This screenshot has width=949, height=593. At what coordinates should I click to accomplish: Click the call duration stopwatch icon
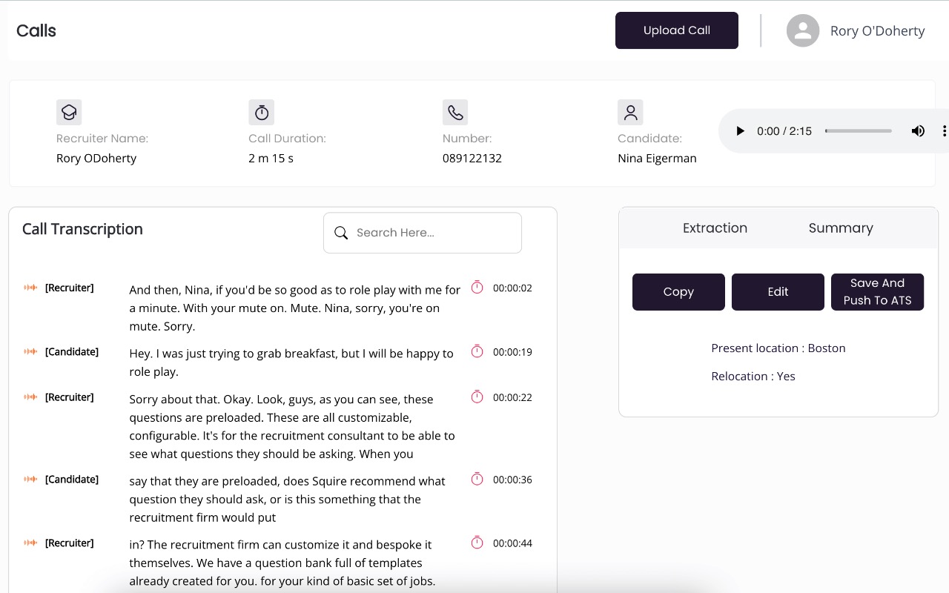261,112
